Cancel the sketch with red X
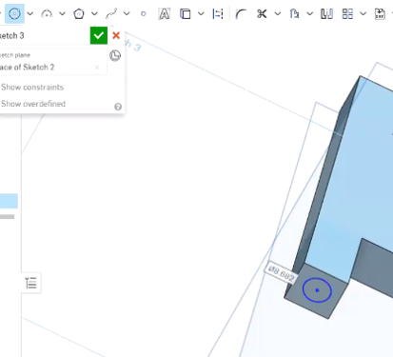Image resolution: width=393 pixels, height=357 pixels. coord(116,35)
